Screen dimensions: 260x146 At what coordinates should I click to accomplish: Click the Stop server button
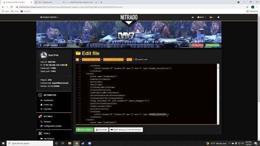pos(197,45)
